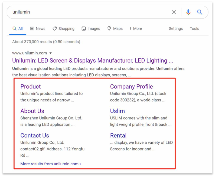Screen dimensions: 215x177
Task: Switch to the Shopping tab
Action: point(63,28)
